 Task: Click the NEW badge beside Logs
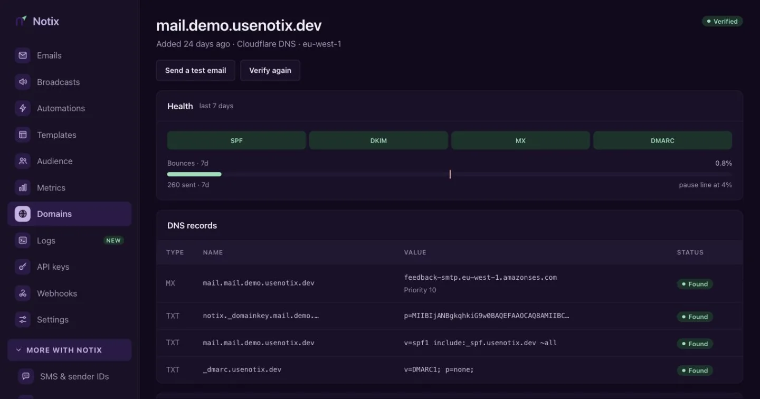113,241
